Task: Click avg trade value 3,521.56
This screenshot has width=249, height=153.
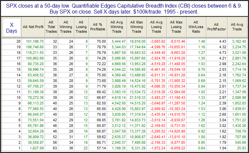Action: pos(239,53)
